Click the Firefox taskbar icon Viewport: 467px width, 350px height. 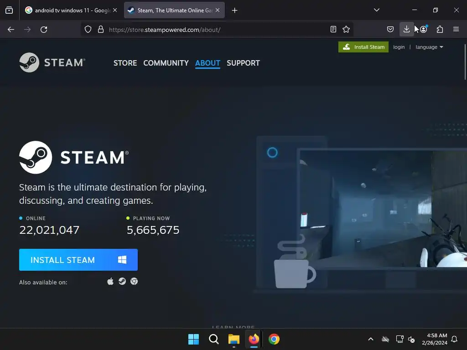coord(254,339)
